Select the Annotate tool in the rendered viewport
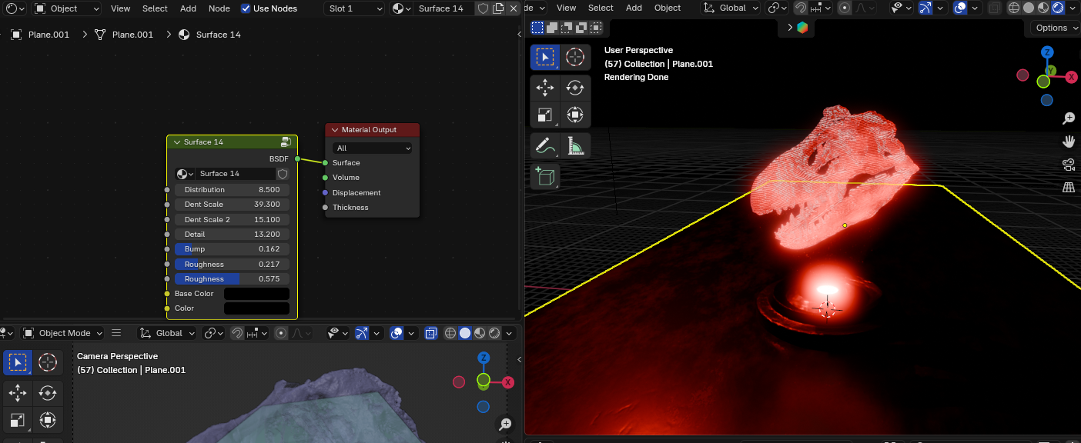This screenshot has height=443, width=1081. 544,145
